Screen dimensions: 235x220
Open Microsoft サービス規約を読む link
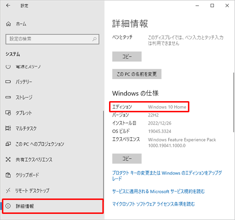tap(158, 191)
